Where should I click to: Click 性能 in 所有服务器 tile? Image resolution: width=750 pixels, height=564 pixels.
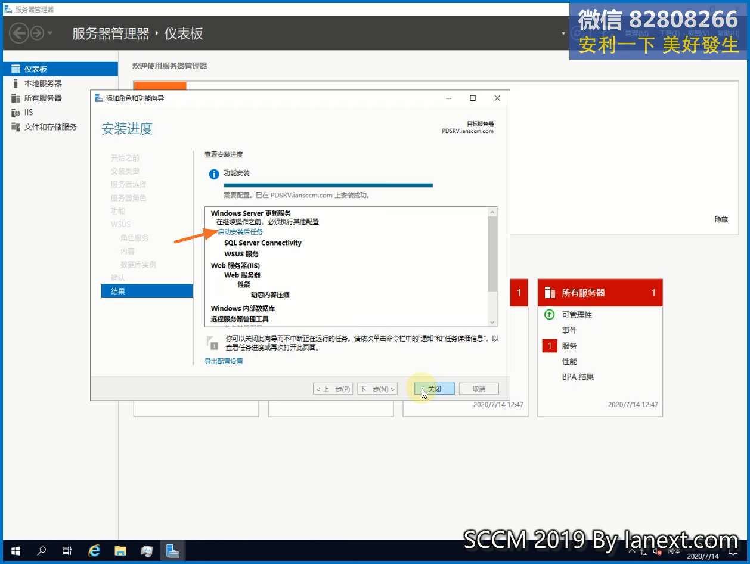[x=569, y=361]
